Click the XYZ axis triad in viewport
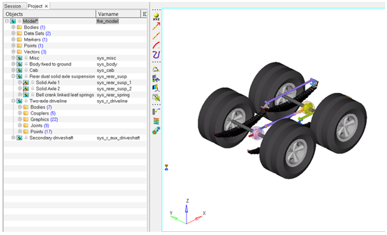The height and width of the screenshot is (235, 387). (x=187, y=213)
